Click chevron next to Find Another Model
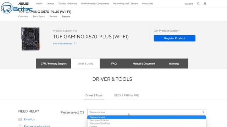The width and height of the screenshot is (227, 127). click(x=75, y=43)
